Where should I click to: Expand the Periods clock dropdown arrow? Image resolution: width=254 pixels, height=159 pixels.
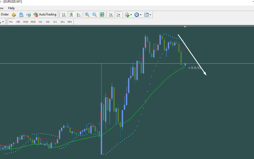pos(141,15)
